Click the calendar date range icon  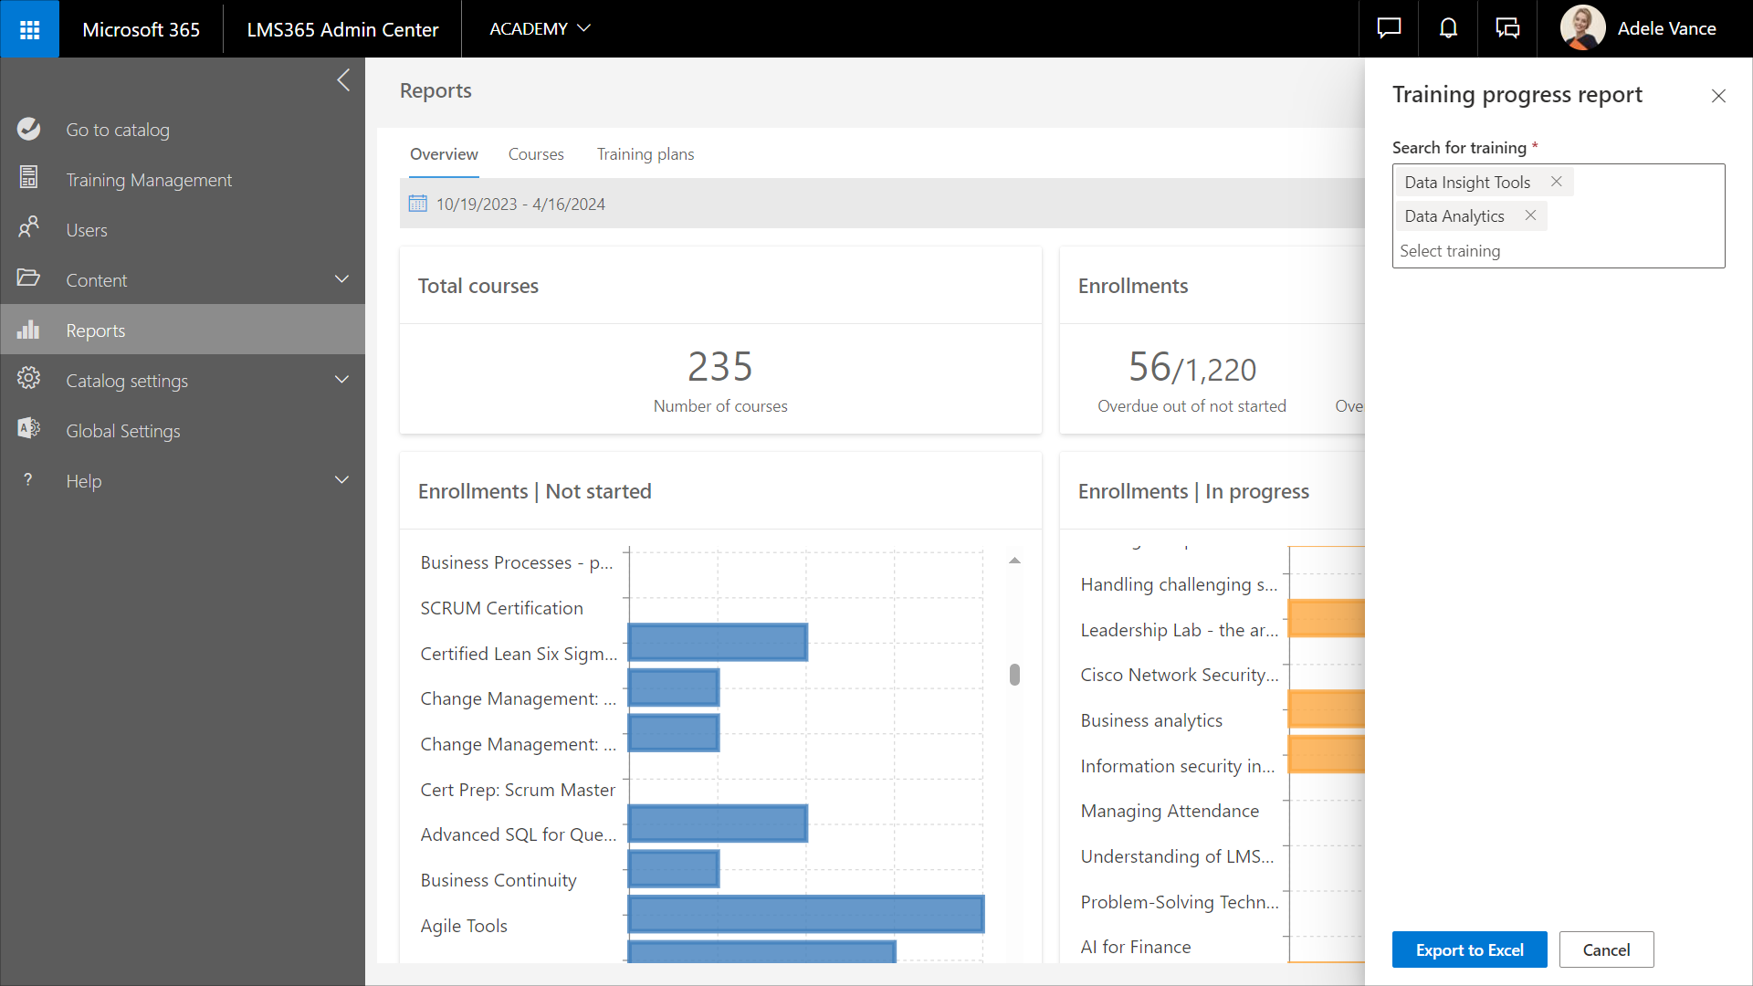click(x=417, y=204)
